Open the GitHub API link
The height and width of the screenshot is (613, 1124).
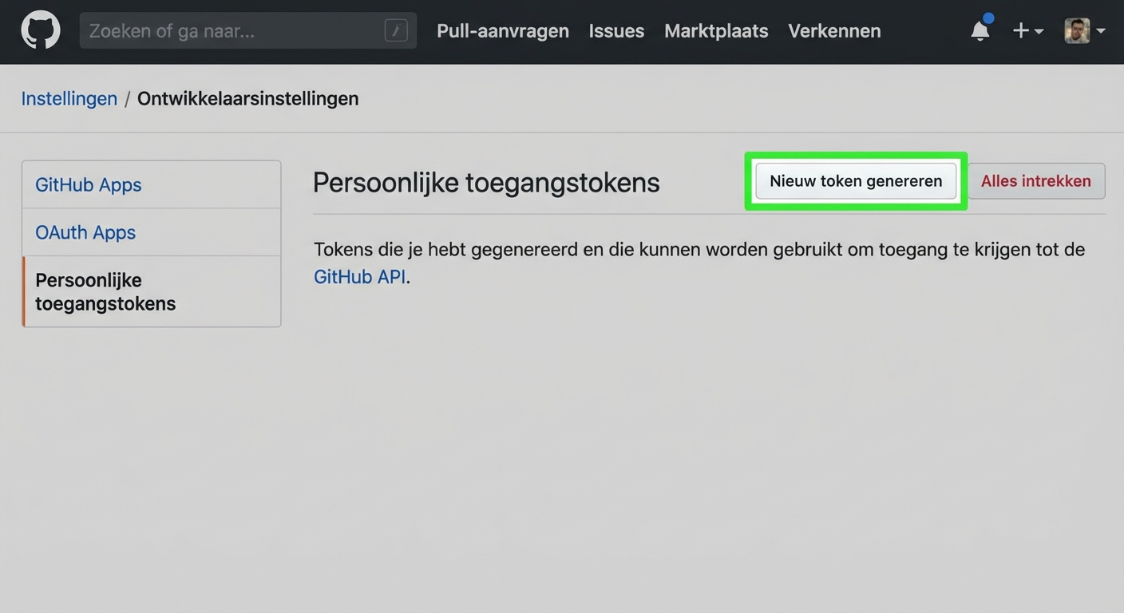pyautogui.click(x=359, y=277)
